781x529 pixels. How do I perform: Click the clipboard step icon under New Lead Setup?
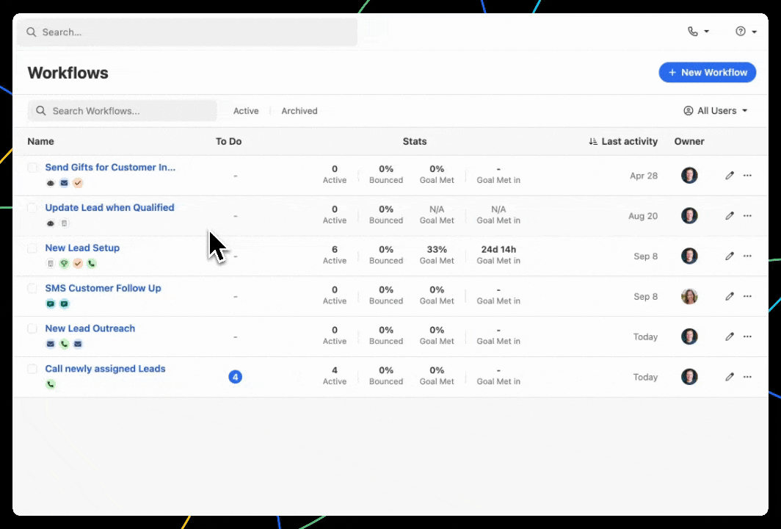point(51,264)
